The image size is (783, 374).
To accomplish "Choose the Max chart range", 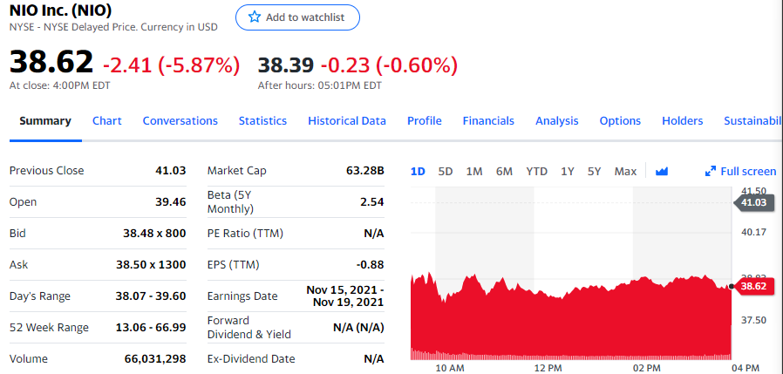I will pyautogui.click(x=625, y=171).
